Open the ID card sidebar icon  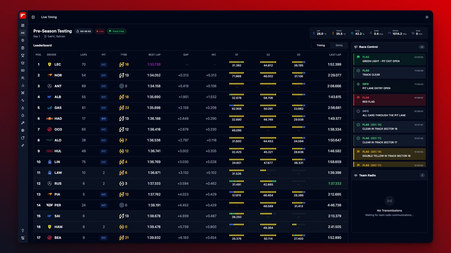click(x=23, y=70)
